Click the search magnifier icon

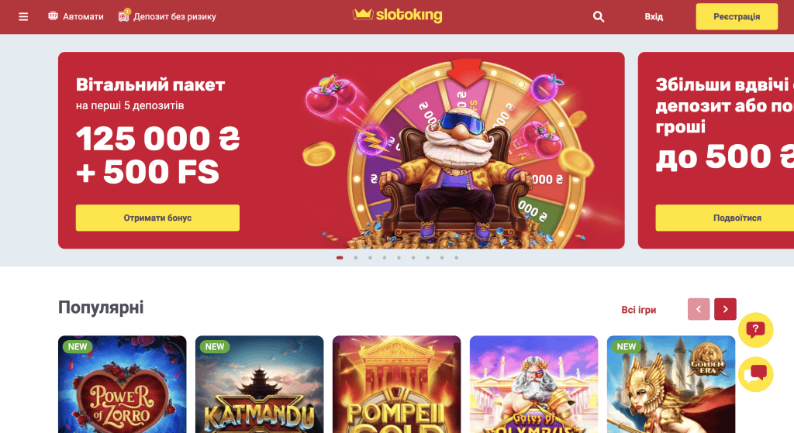(x=599, y=17)
